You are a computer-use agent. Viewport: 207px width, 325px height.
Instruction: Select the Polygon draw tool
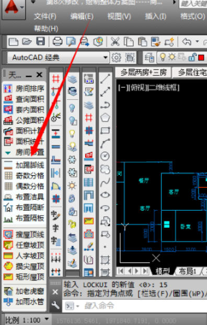point(105,118)
